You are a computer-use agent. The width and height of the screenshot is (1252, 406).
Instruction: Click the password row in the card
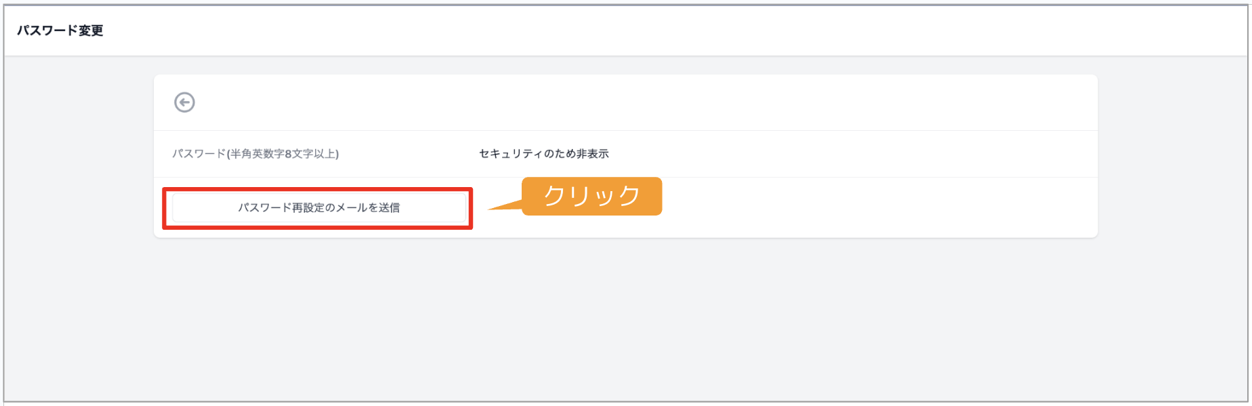click(625, 154)
